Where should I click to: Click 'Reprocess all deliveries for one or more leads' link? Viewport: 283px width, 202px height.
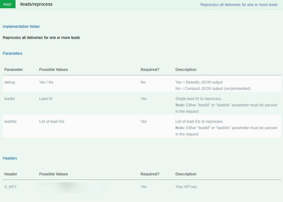pyautogui.click(x=239, y=5)
